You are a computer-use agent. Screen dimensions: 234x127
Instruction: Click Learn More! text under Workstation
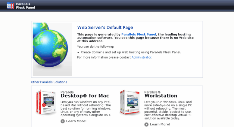tap(160, 124)
